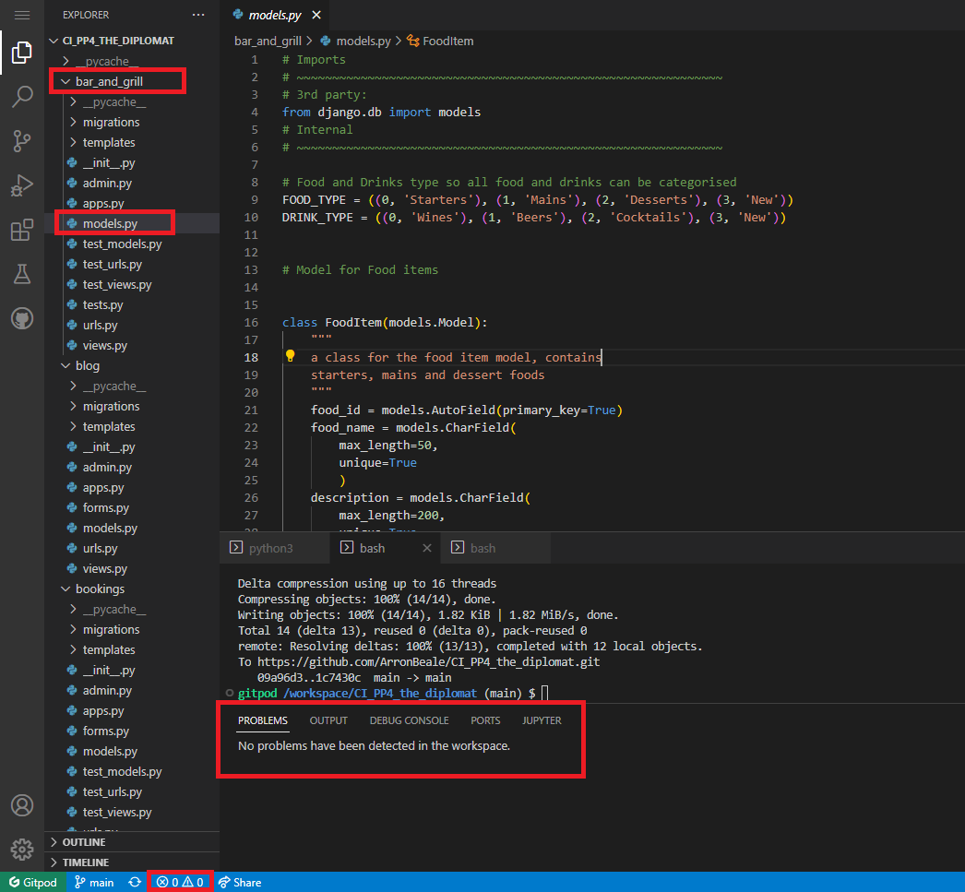Switch to the OUTPUT panel tab
965x892 pixels.
[x=328, y=720]
